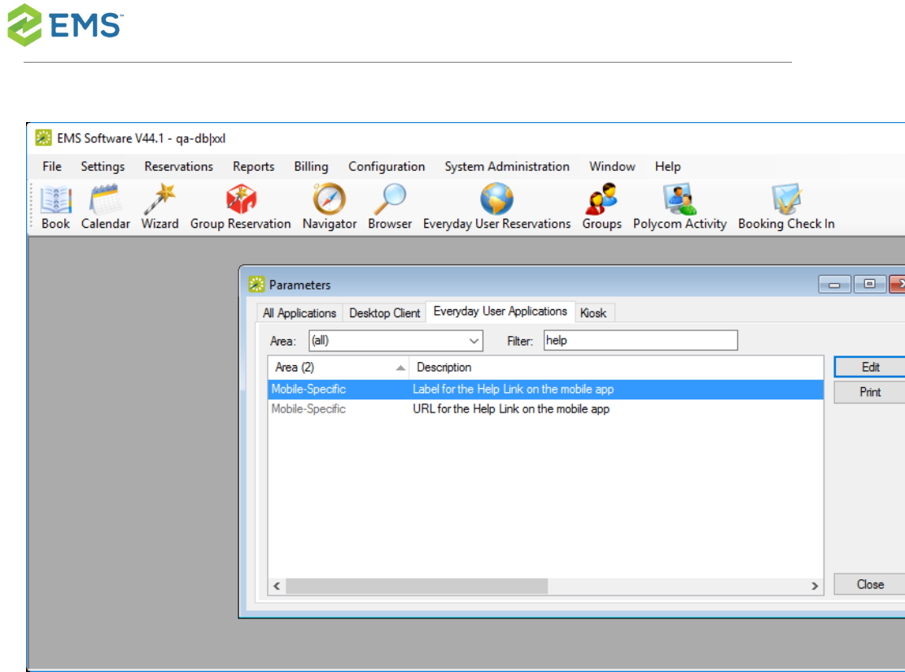Screen dimensions: 905x672
Task: Open the Book toolbar icon
Action: point(55,207)
